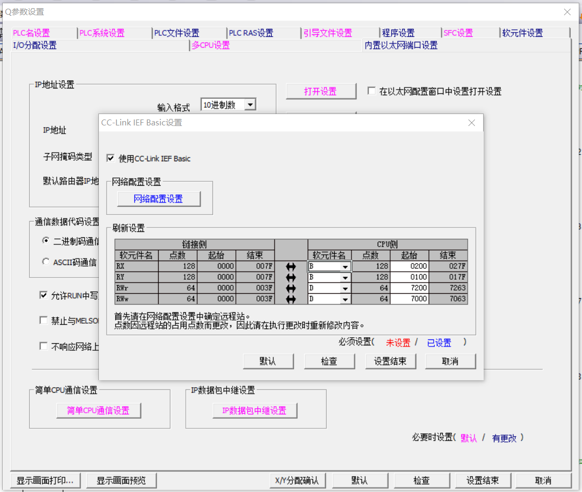Expand the RY row CPU侧 软元件名 dropdown

point(345,277)
